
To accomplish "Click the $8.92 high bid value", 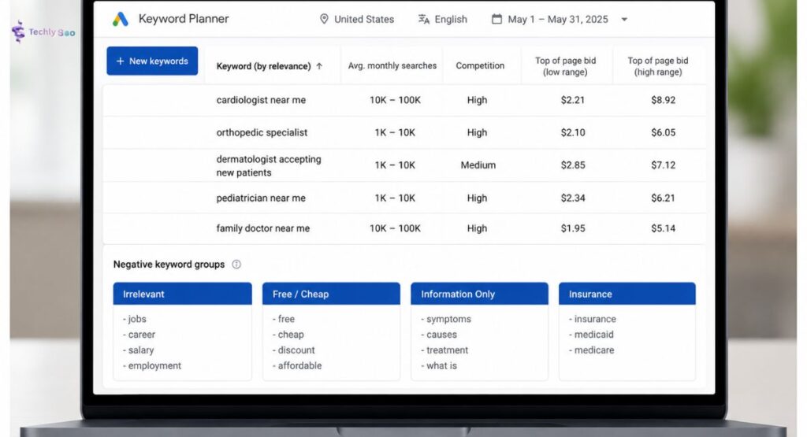I will (x=663, y=100).
